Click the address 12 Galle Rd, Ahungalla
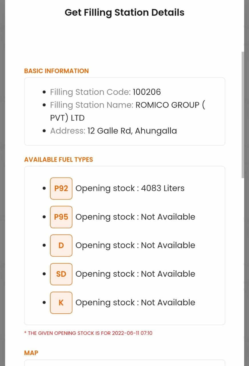Screen dimensions: 249x366 pyautogui.click(x=132, y=131)
